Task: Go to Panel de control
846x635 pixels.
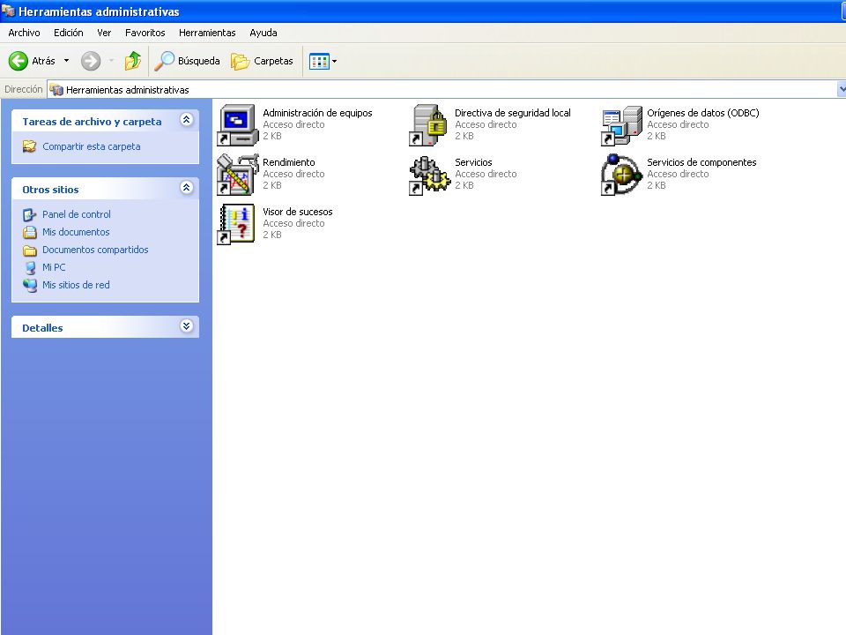Action: 77,214
